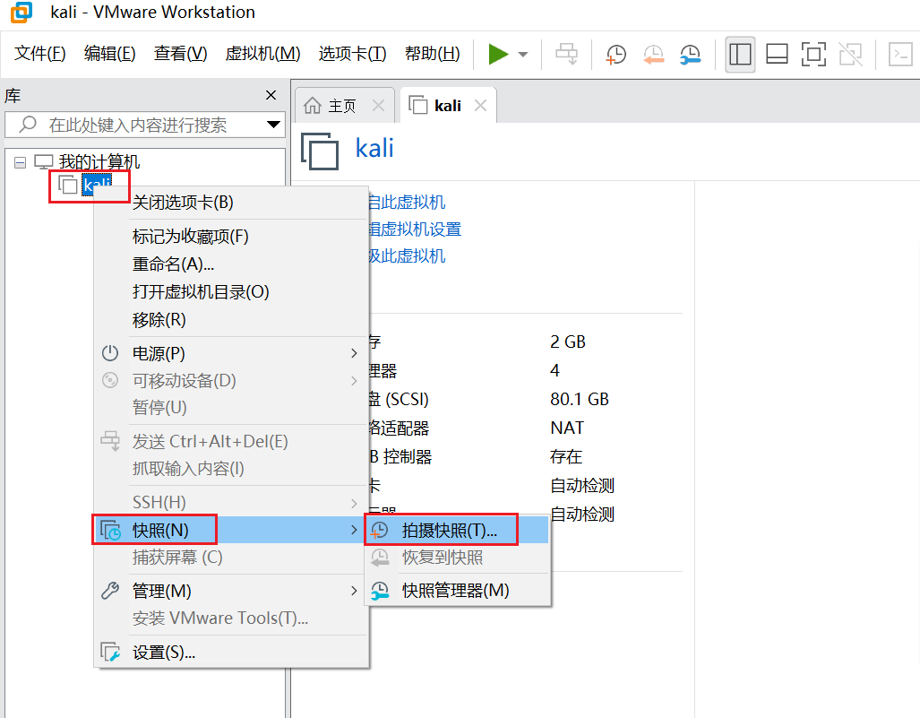Expand the 快照(N) submenu arrow

tap(354, 530)
